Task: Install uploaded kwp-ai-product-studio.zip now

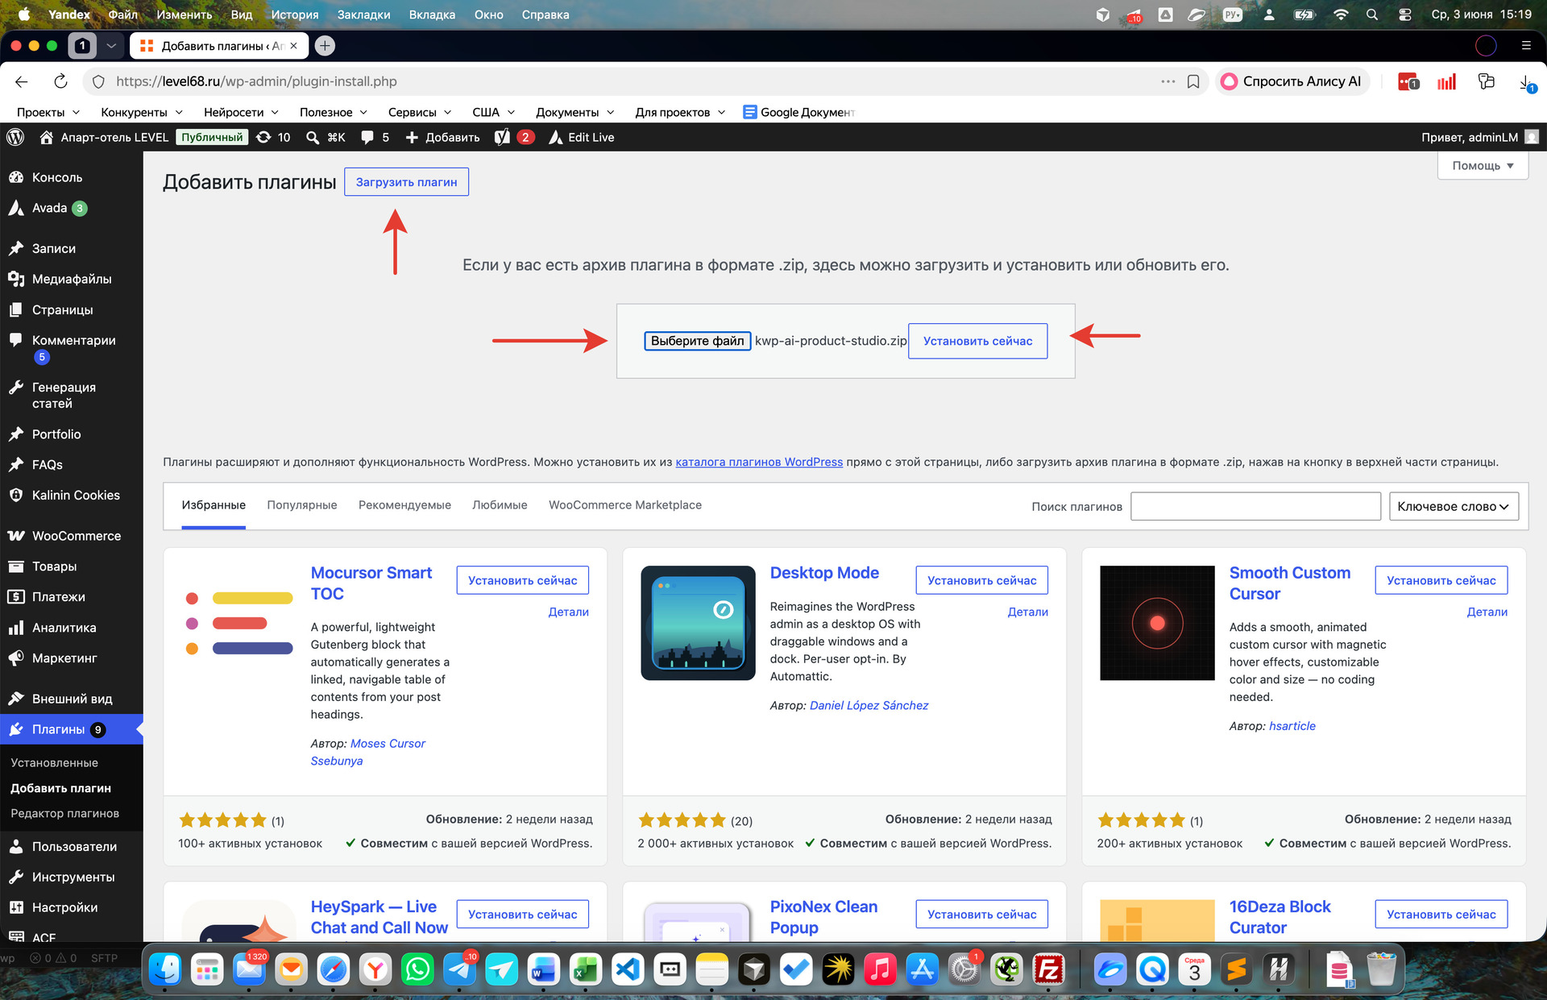Action: click(977, 341)
